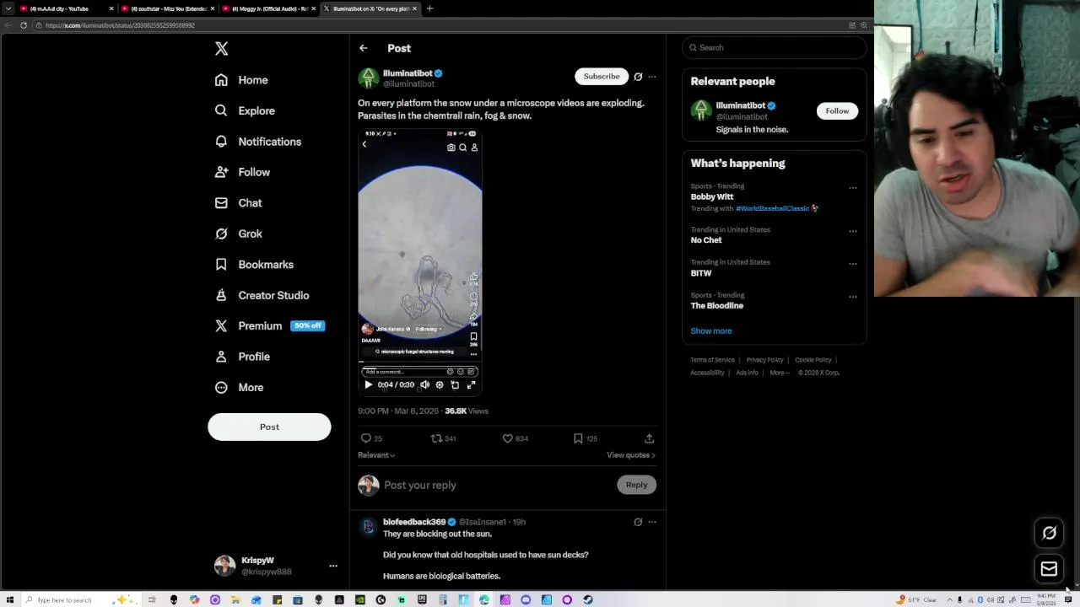Image resolution: width=1080 pixels, height=607 pixels.
Task: Open Notifications in the sidebar
Action: click(x=258, y=142)
